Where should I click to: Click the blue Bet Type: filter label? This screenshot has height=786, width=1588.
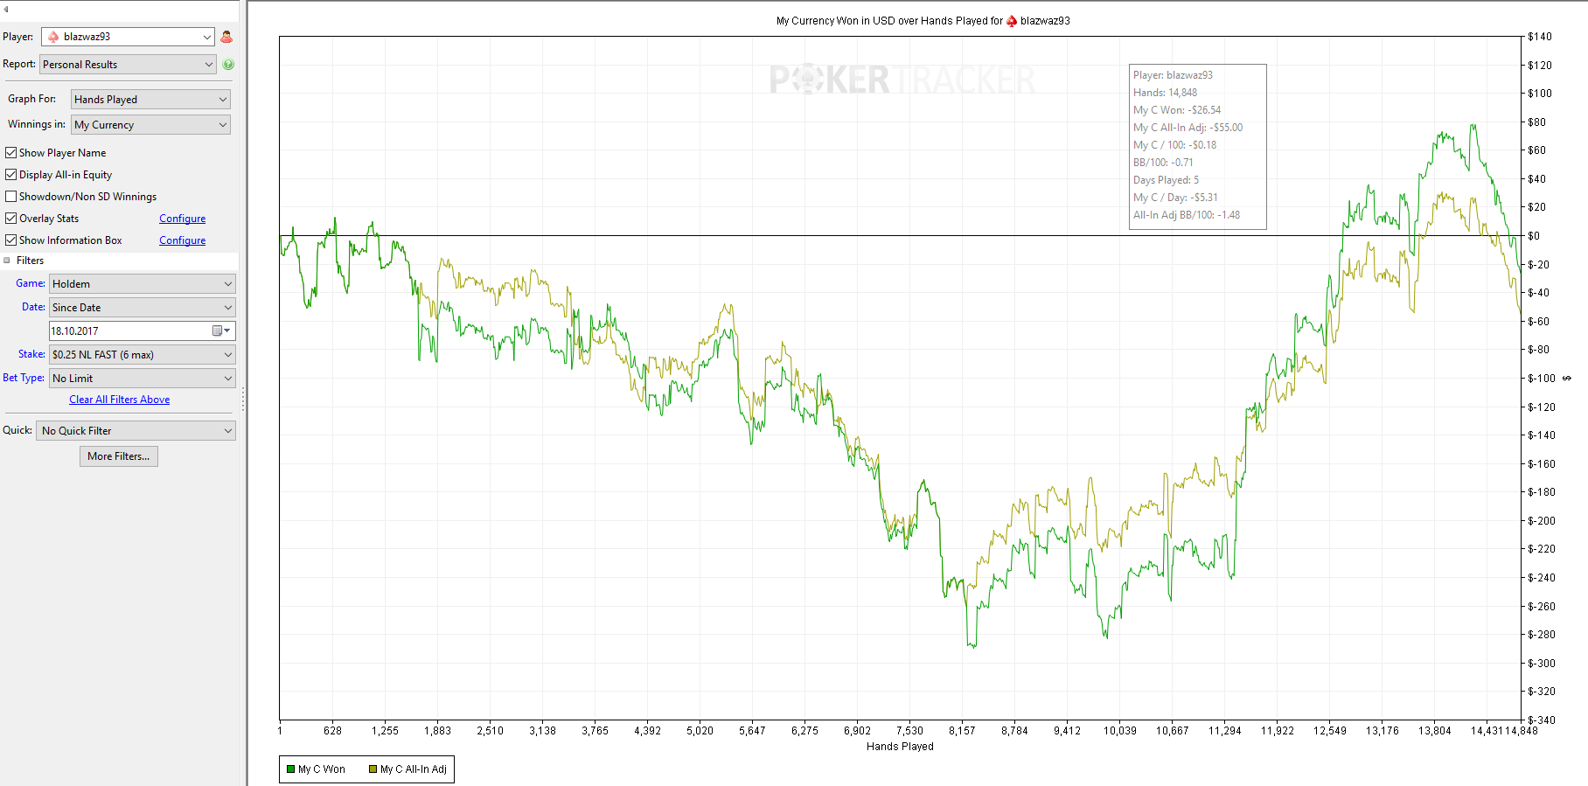(x=24, y=378)
